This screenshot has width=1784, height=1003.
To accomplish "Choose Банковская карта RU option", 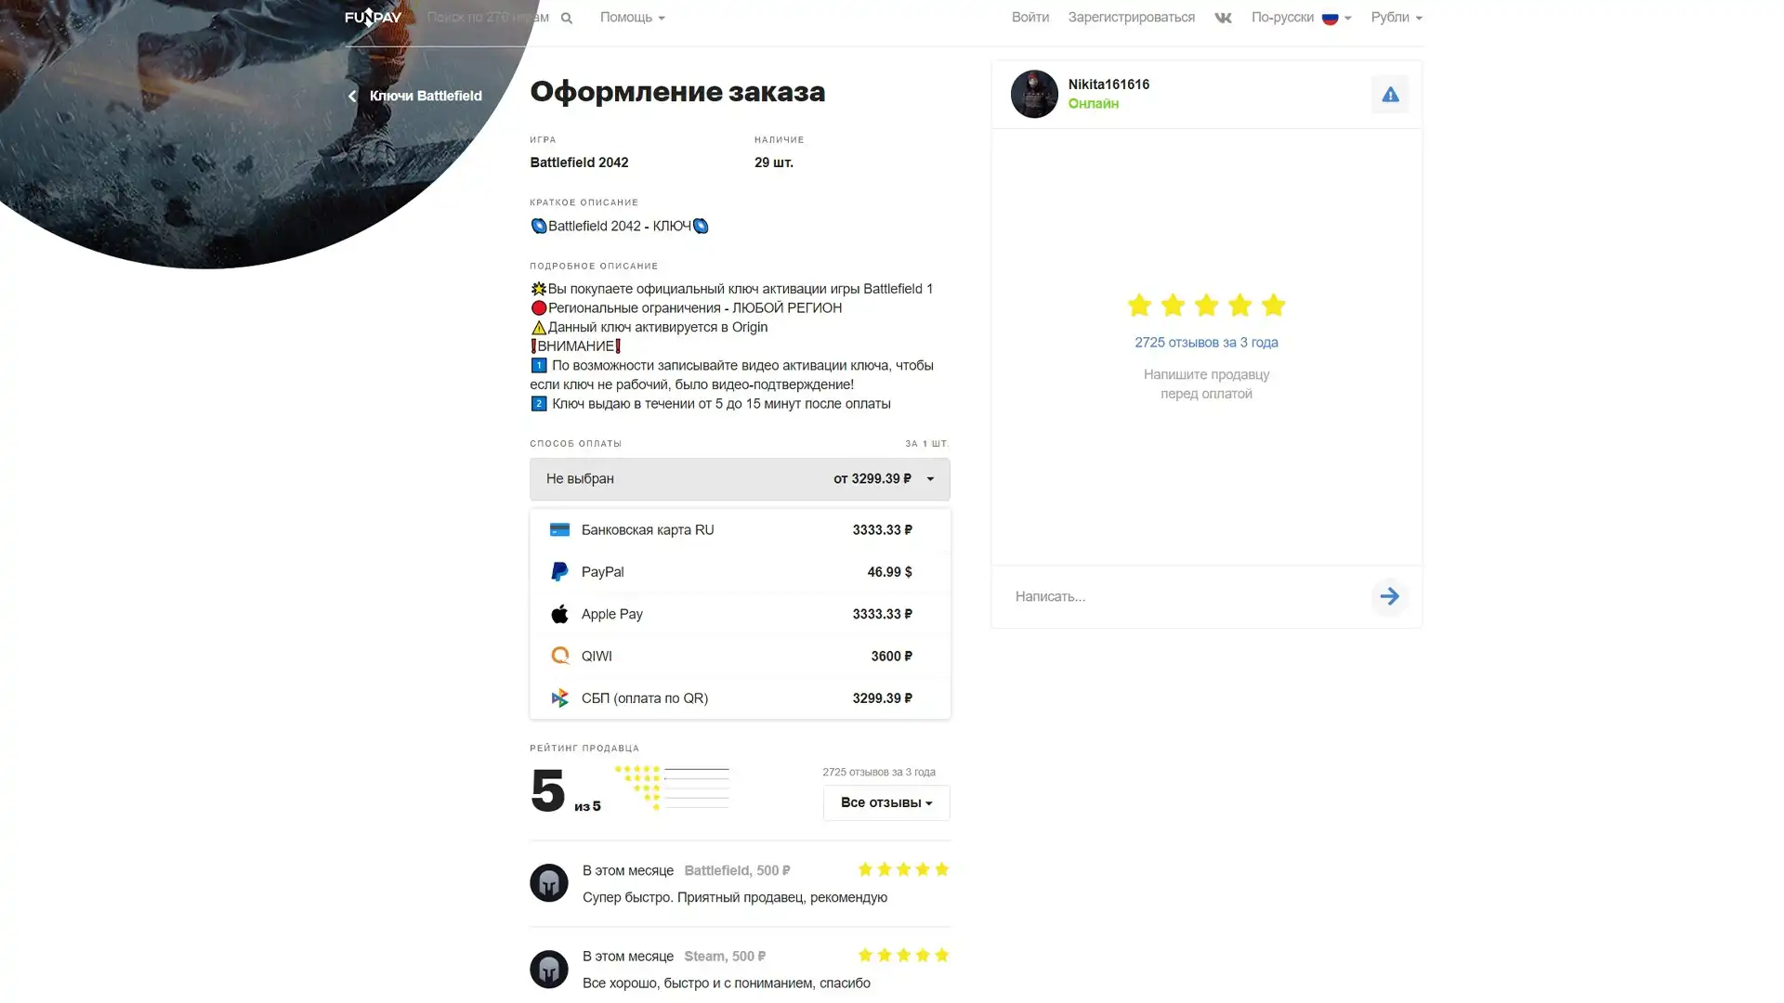I will [x=740, y=530].
